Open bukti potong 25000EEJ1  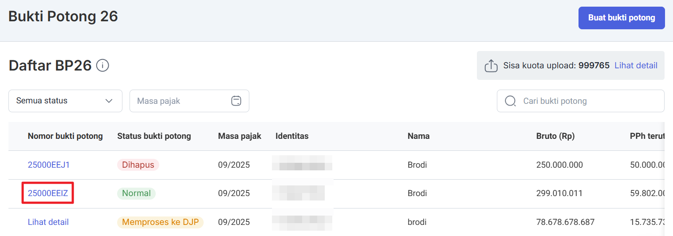tap(49, 165)
